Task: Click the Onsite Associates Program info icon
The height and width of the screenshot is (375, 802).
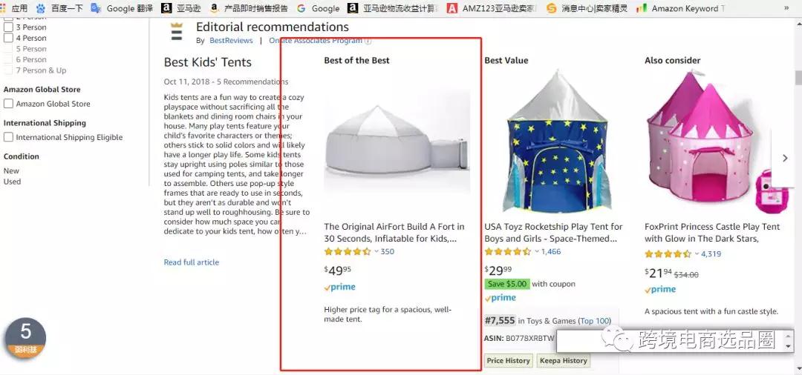Action: (x=368, y=41)
